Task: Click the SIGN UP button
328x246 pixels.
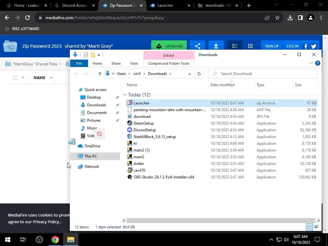Action: pos(272,46)
